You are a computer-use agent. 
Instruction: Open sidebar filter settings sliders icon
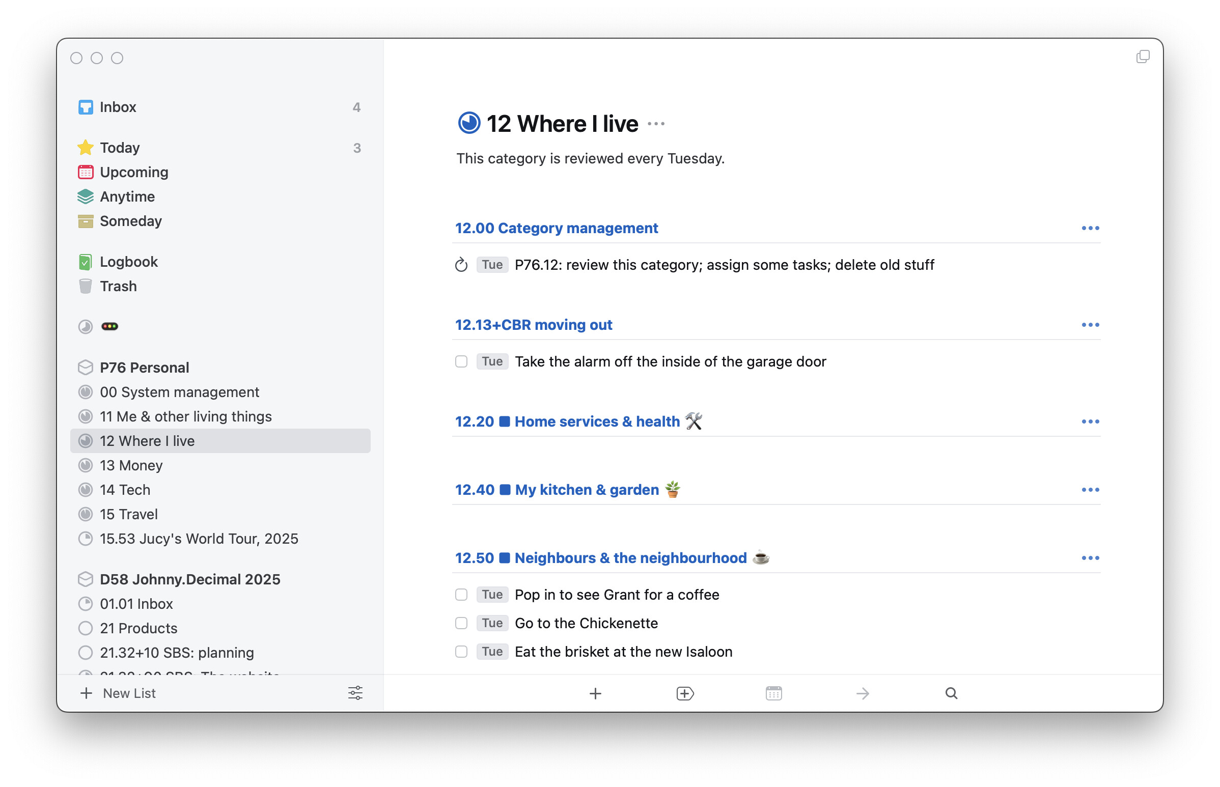tap(355, 693)
